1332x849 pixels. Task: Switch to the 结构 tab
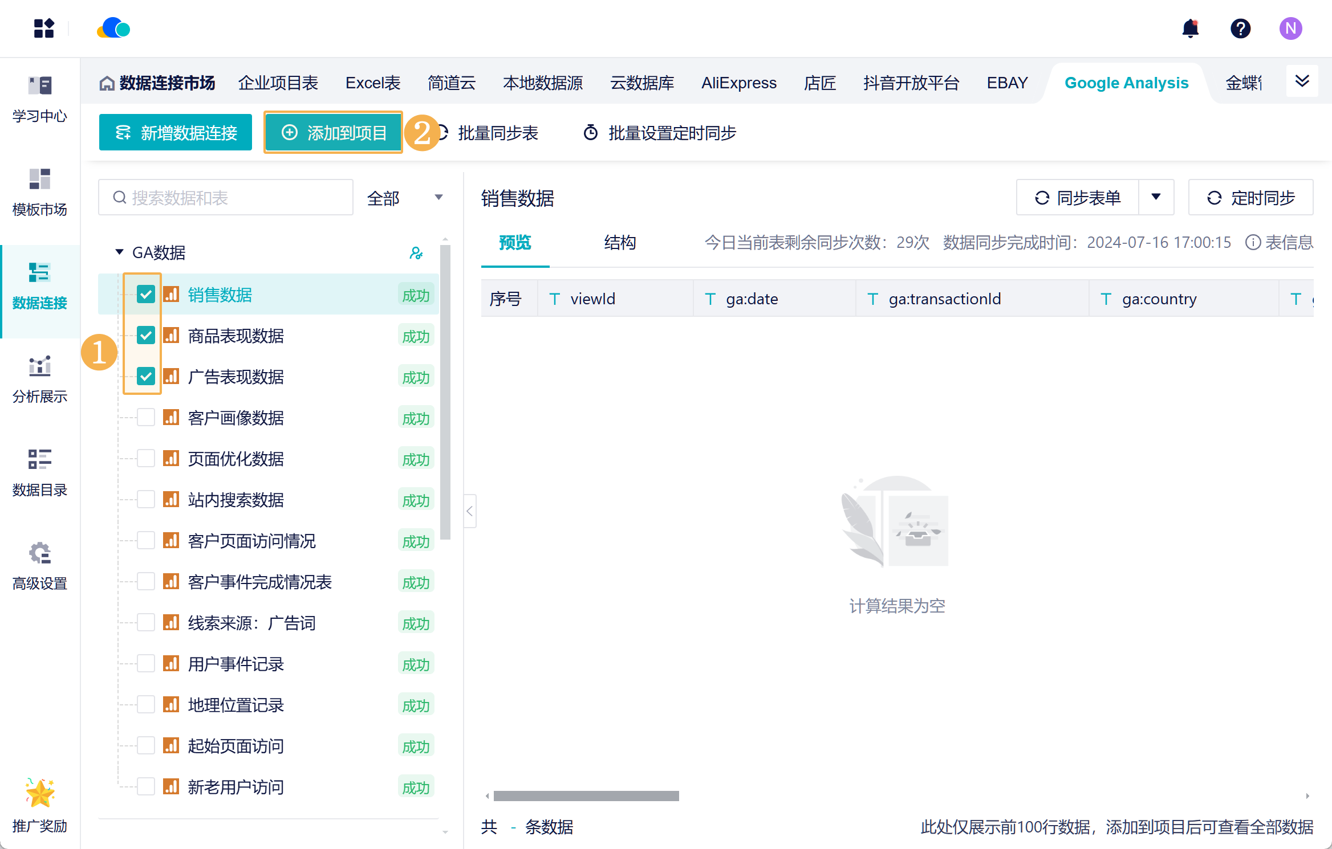pyautogui.click(x=620, y=243)
